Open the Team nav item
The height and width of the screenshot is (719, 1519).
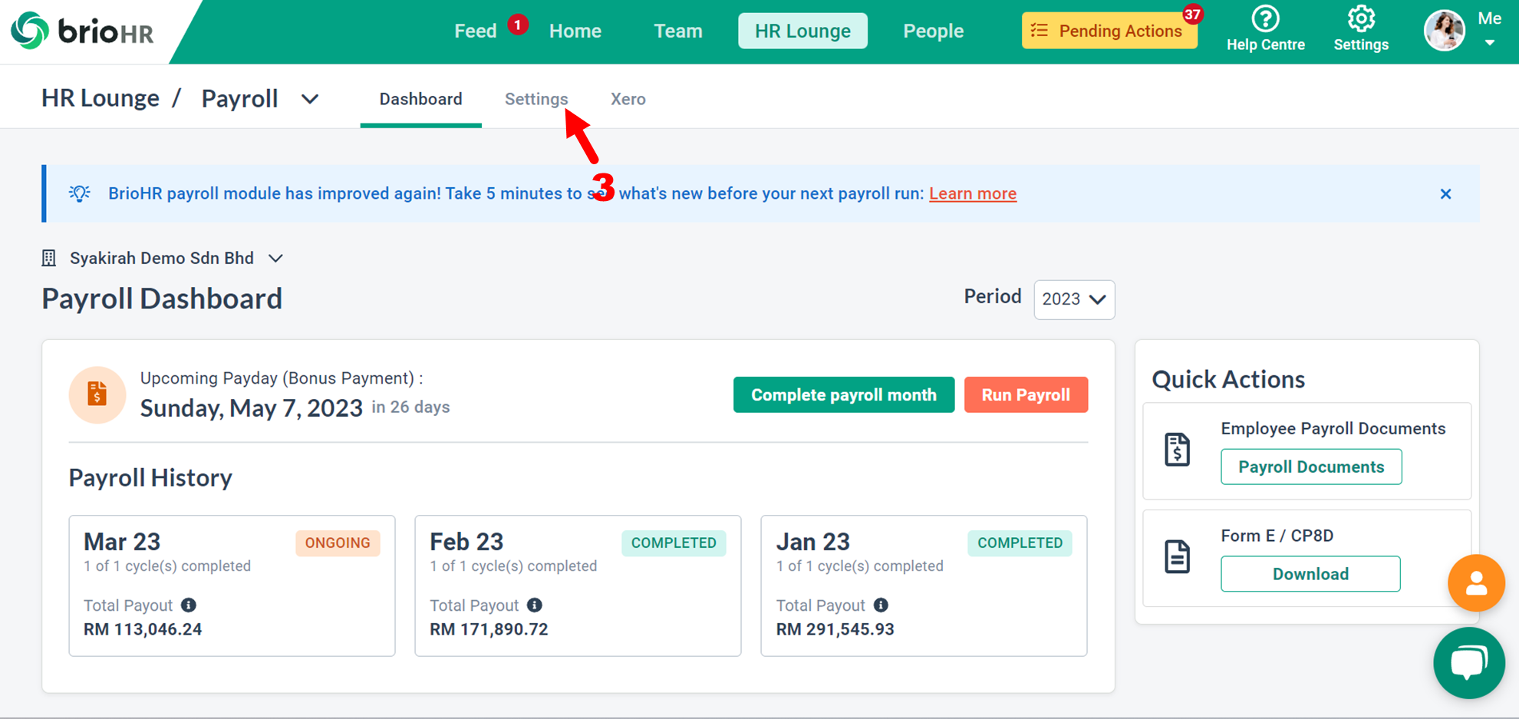pos(678,31)
